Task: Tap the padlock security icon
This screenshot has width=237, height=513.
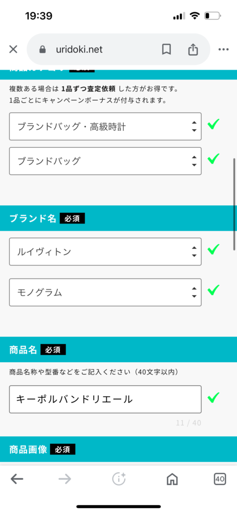Action: pos(42,50)
